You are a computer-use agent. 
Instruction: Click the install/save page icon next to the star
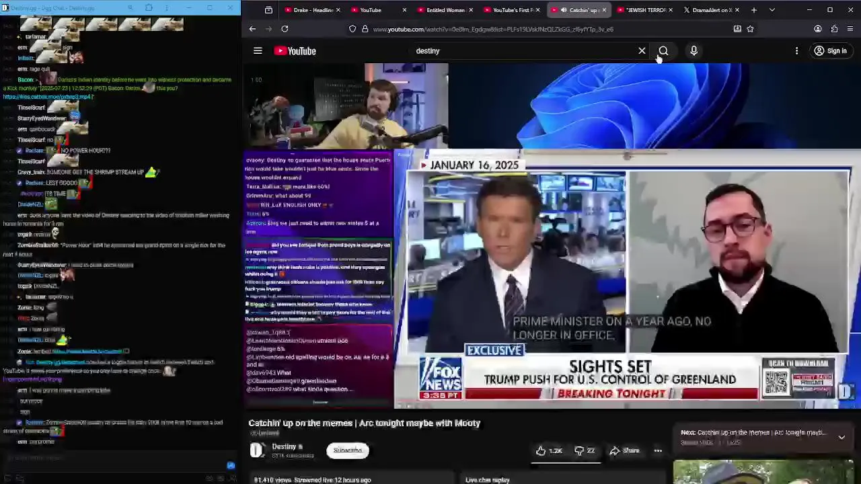point(737,29)
